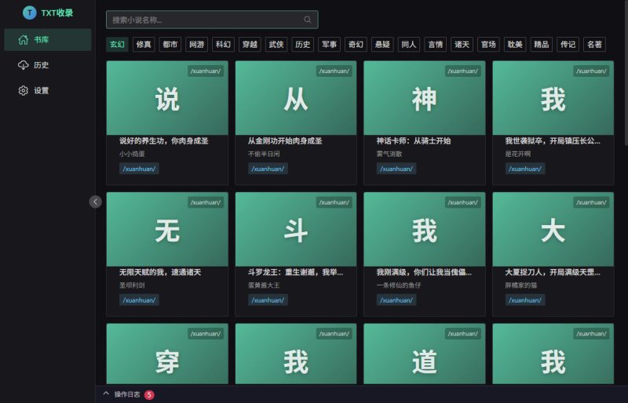Expand the 操作日志 panel chevron

[106, 394]
